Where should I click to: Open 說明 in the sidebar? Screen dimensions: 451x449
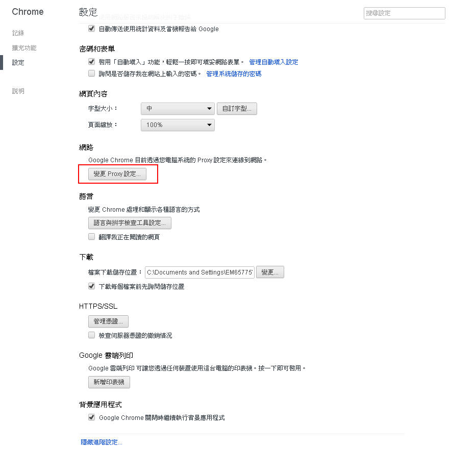point(18,91)
